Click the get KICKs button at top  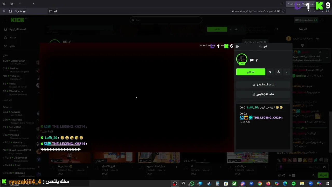coord(306,20)
